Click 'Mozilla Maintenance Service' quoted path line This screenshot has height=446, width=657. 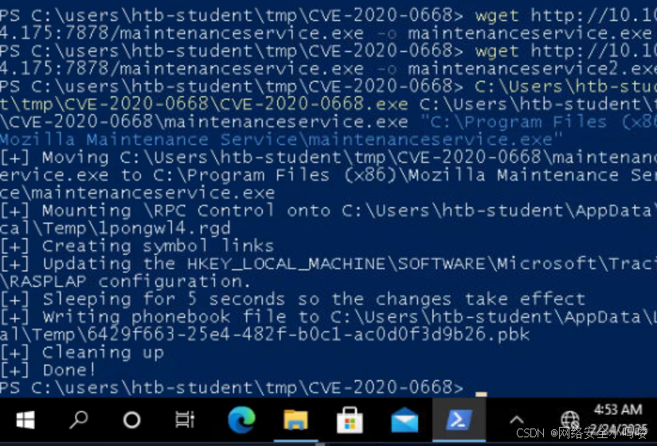pyautogui.click(x=281, y=140)
